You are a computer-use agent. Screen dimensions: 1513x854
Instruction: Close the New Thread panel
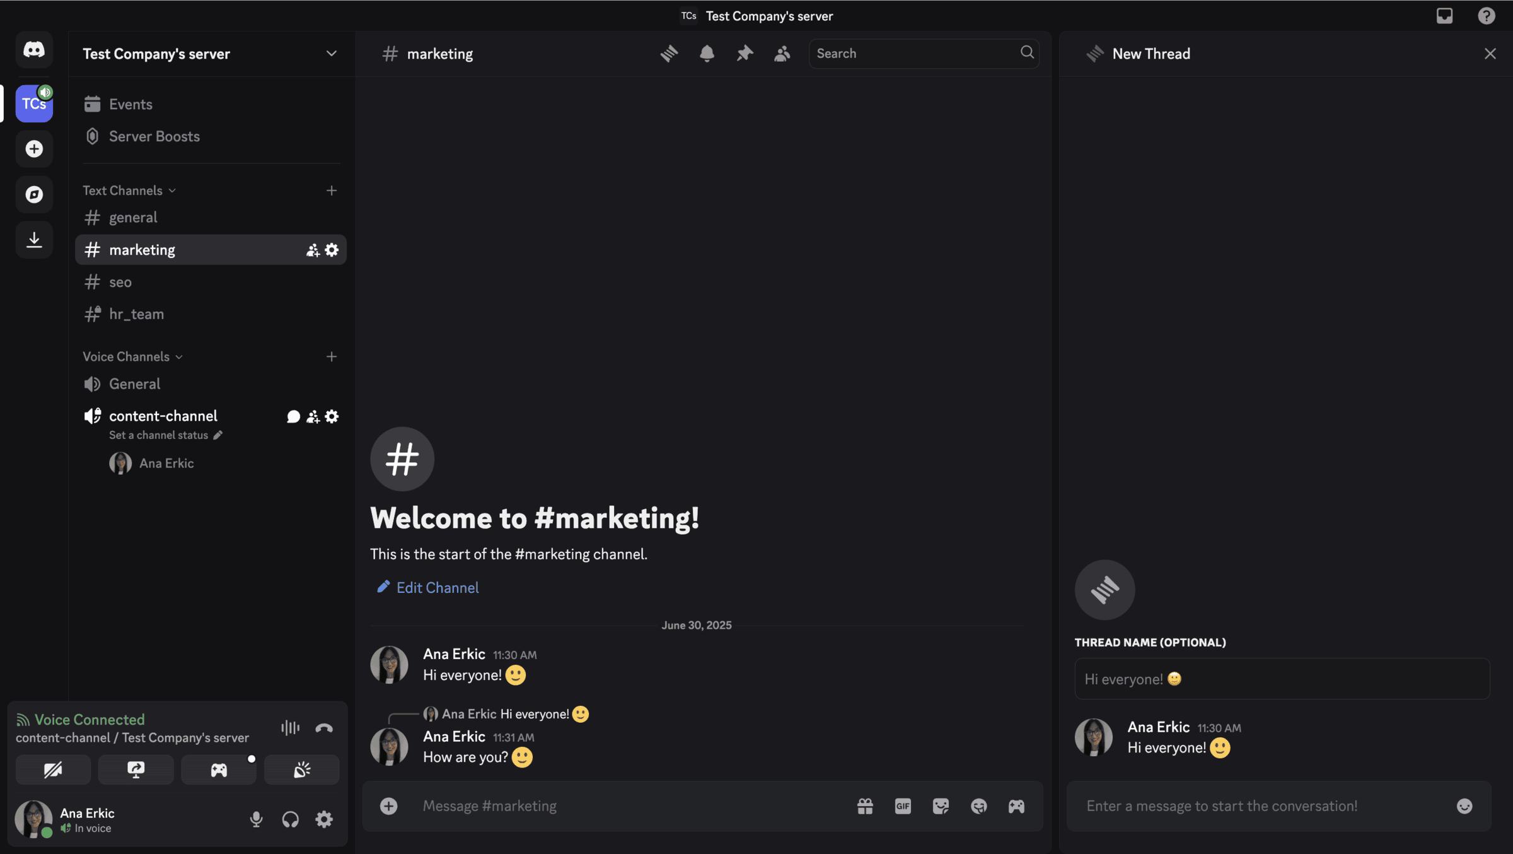point(1490,54)
